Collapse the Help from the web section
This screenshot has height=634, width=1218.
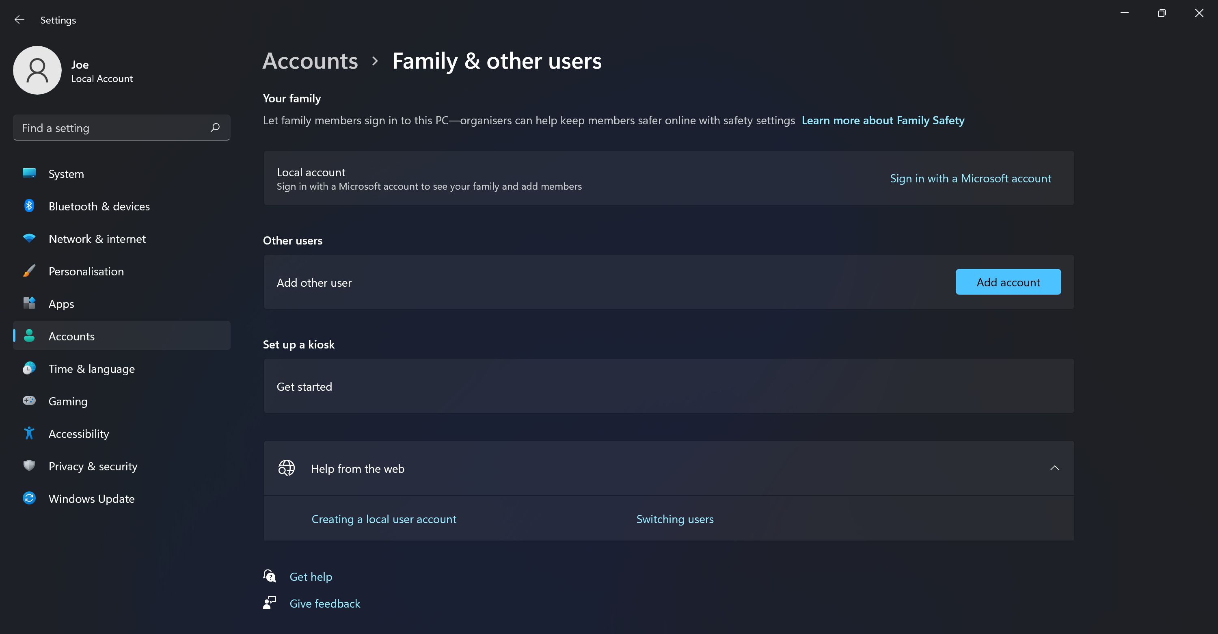click(x=1054, y=468)
